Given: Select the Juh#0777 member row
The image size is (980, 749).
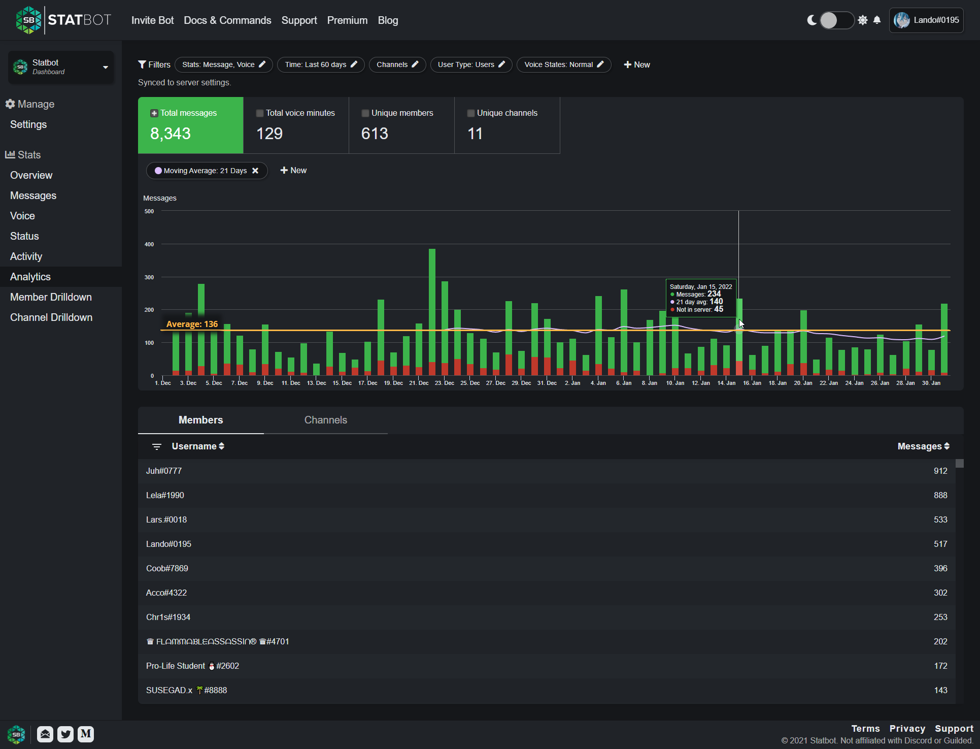Looking at the screenshot, I should tap(547, 471).
